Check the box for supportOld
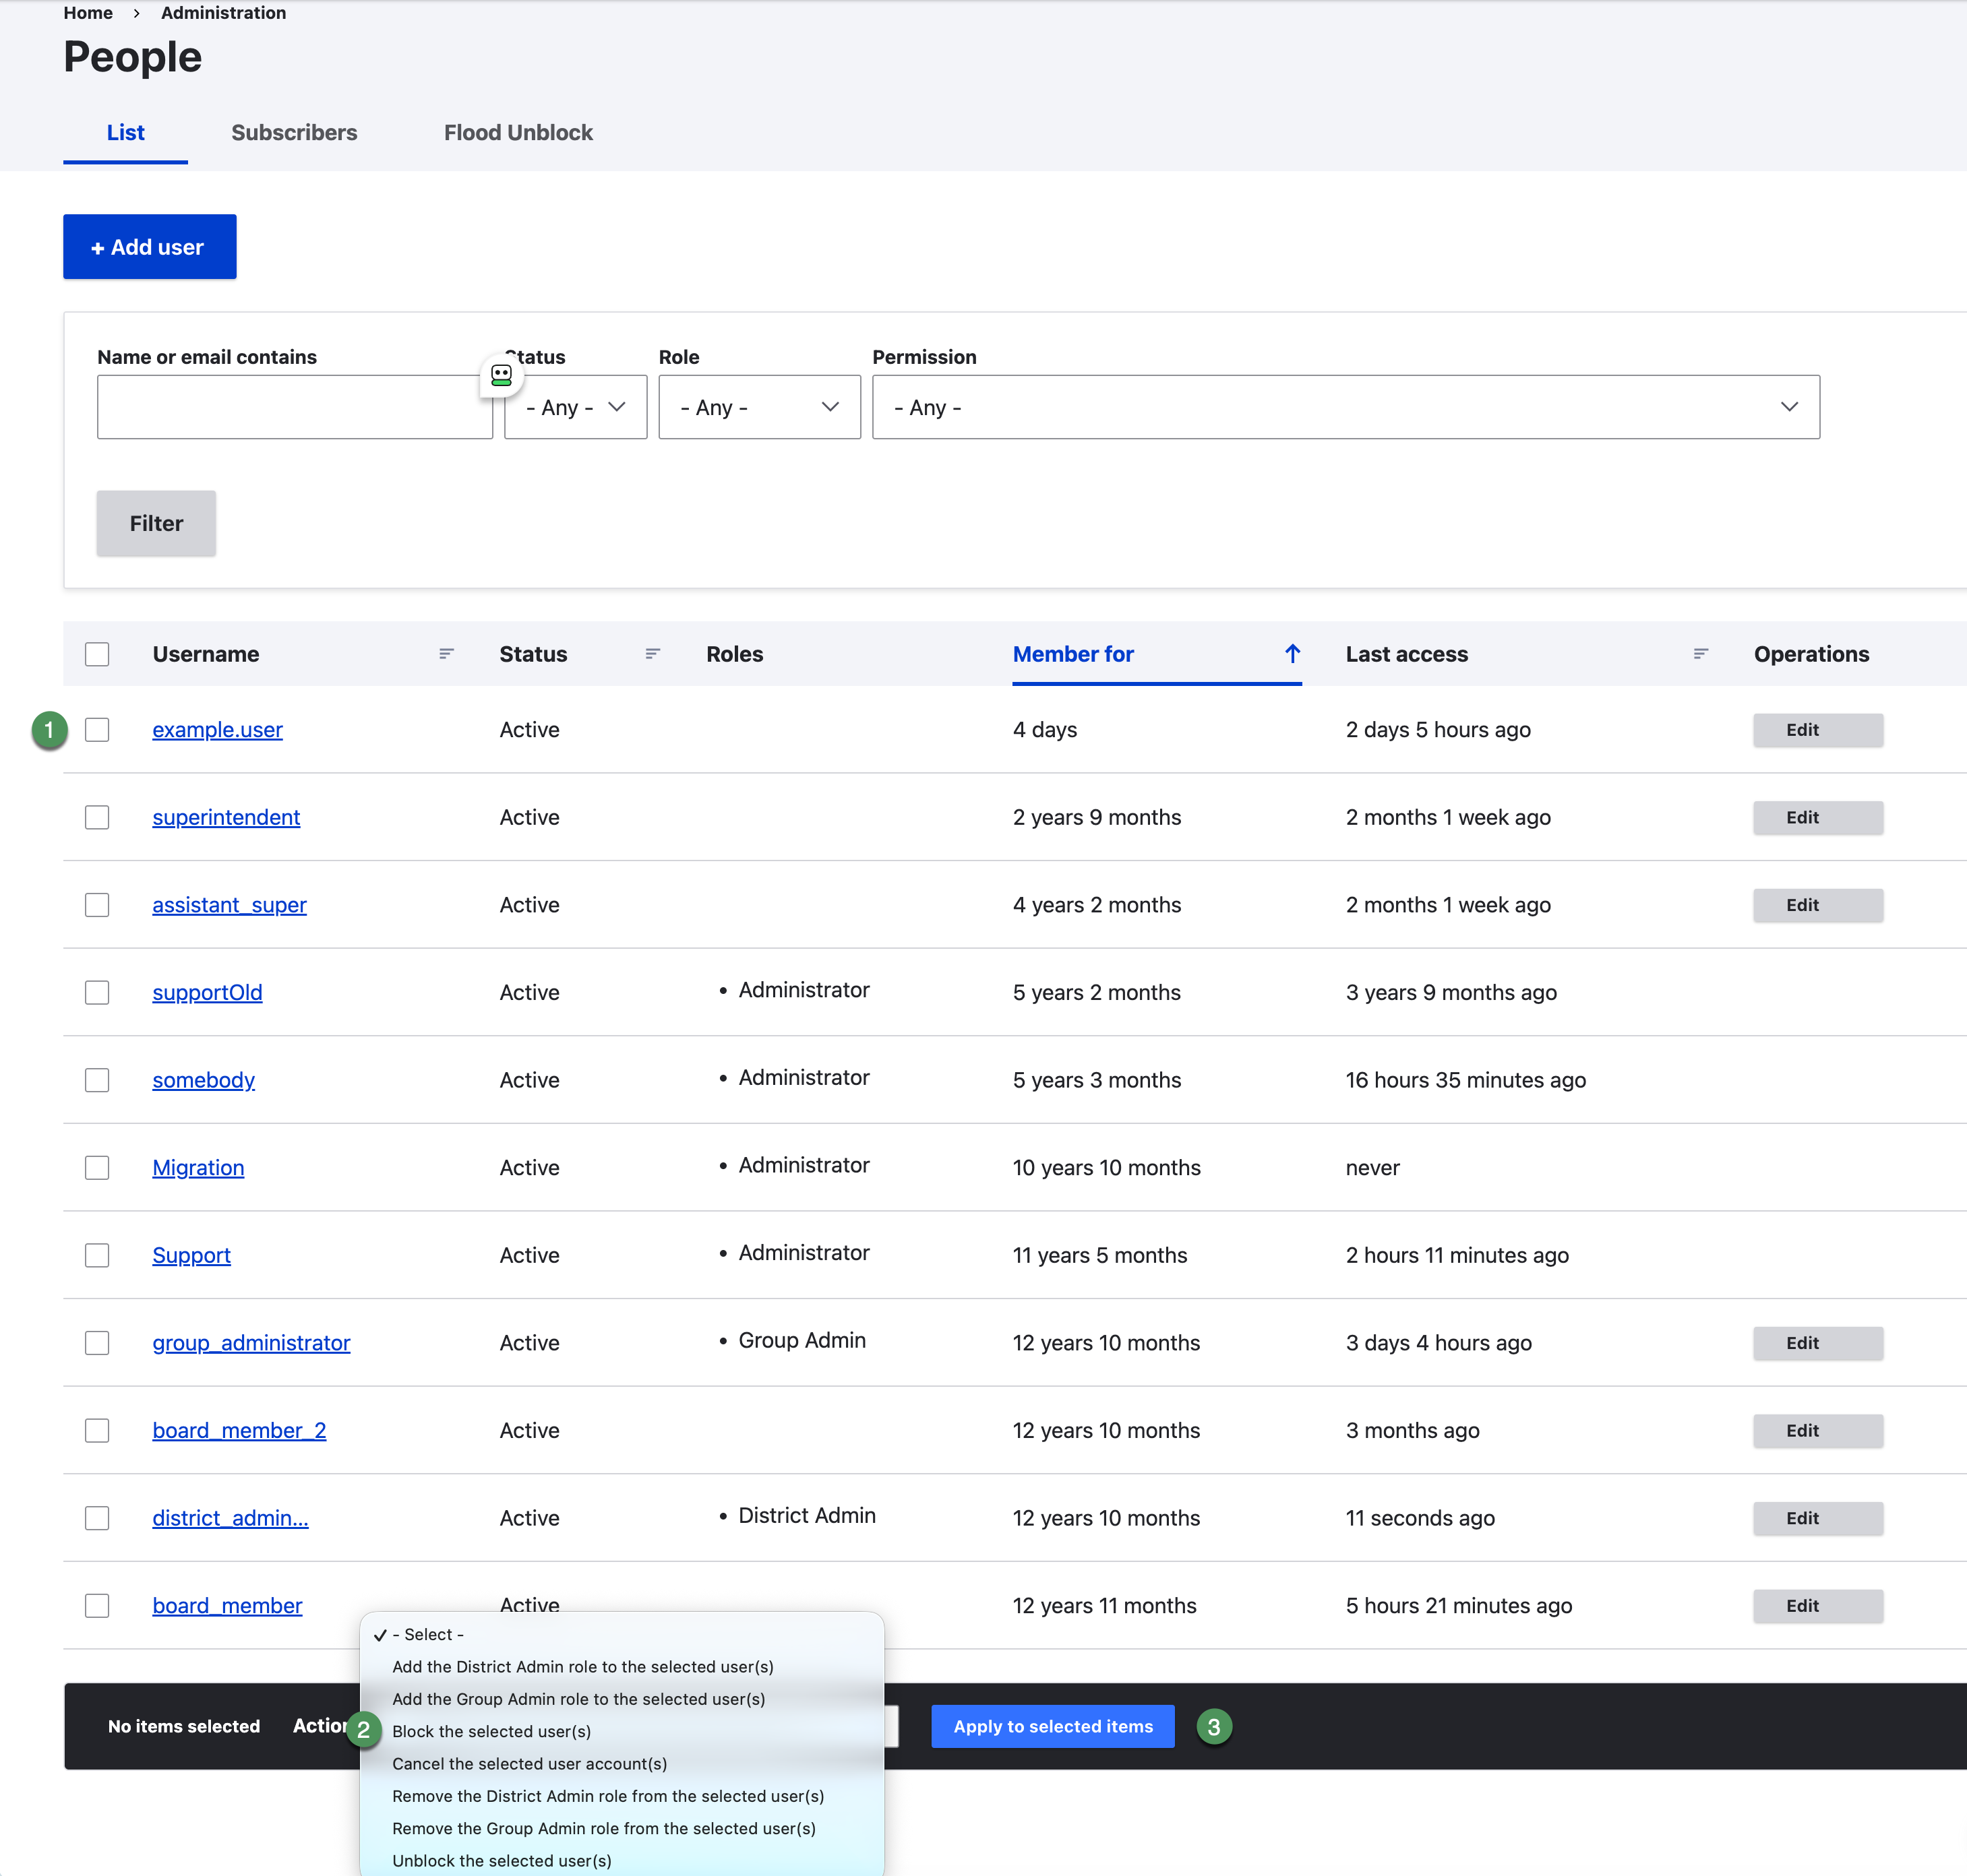The image size is (1967, 1876). pos(97,993)
